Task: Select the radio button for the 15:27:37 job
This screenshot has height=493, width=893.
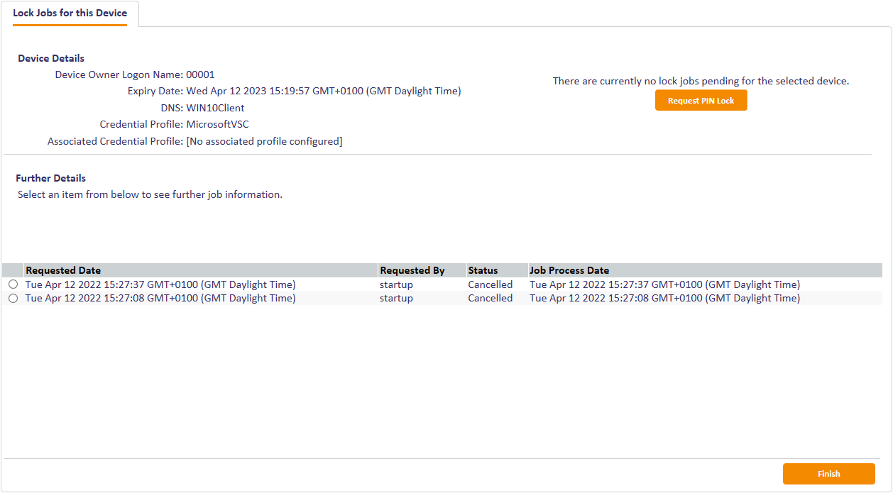Action: [13, 284]
